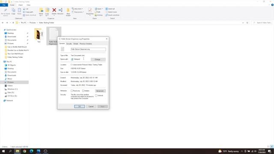Click the Paste icon in the ribbon
The height and width of the screenshot is (154, 274).
tap(19, 12)
